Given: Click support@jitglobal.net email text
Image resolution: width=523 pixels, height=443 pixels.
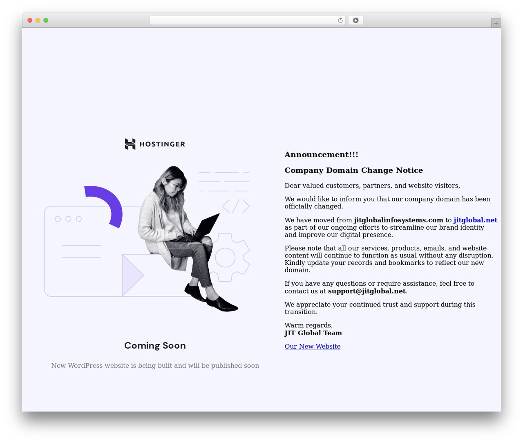Looking at the screenshot, I should pos(367,291).
